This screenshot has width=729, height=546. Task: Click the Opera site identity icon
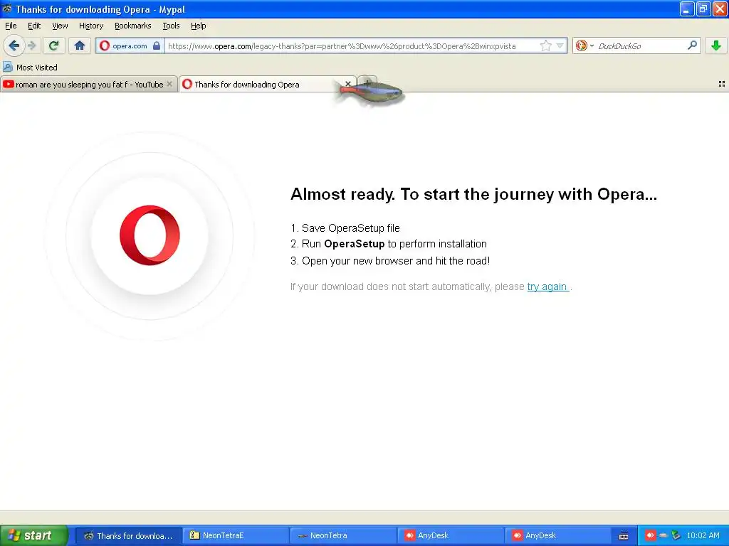[105, 45]
